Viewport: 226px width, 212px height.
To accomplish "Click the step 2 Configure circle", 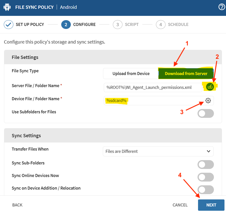I will 66,25.
